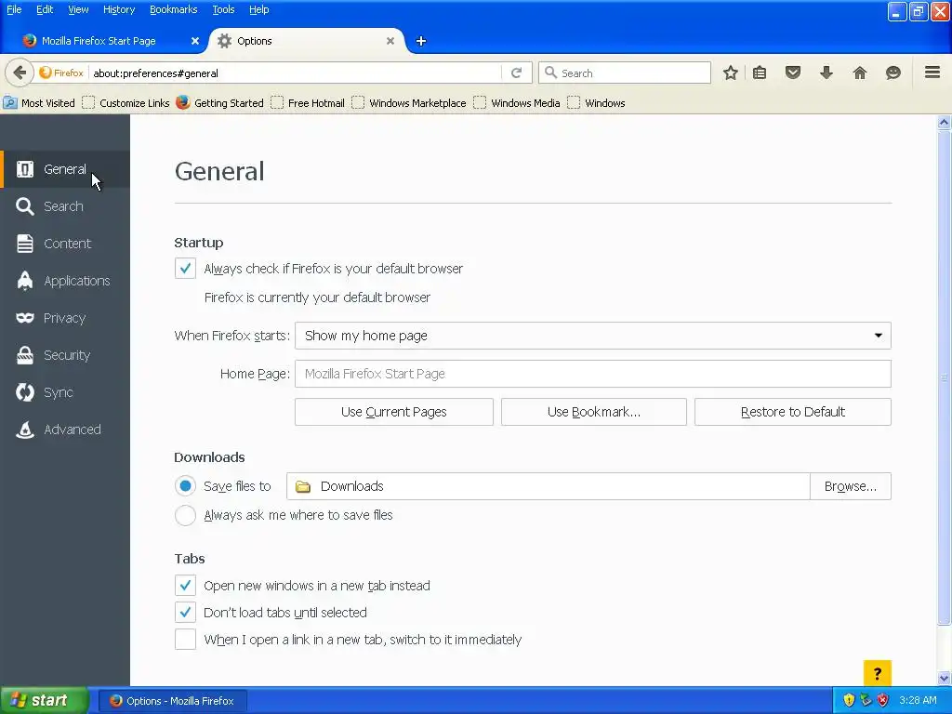Click the address bar URL field
The width and height of the screenshot is (952, 714).
click(296, 73)
